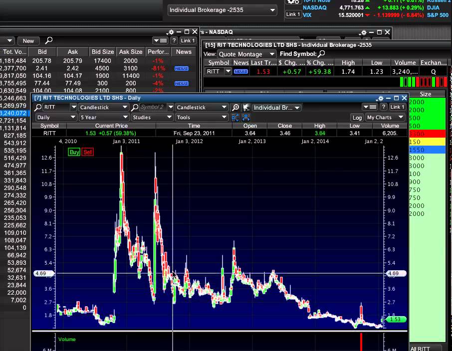452x351 pixels.
Task: Click the green Buy button on chart
Action: (x=74, y=152)
